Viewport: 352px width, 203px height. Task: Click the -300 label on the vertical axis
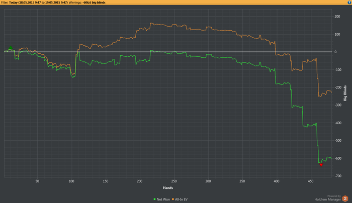(x=337, y=105)
